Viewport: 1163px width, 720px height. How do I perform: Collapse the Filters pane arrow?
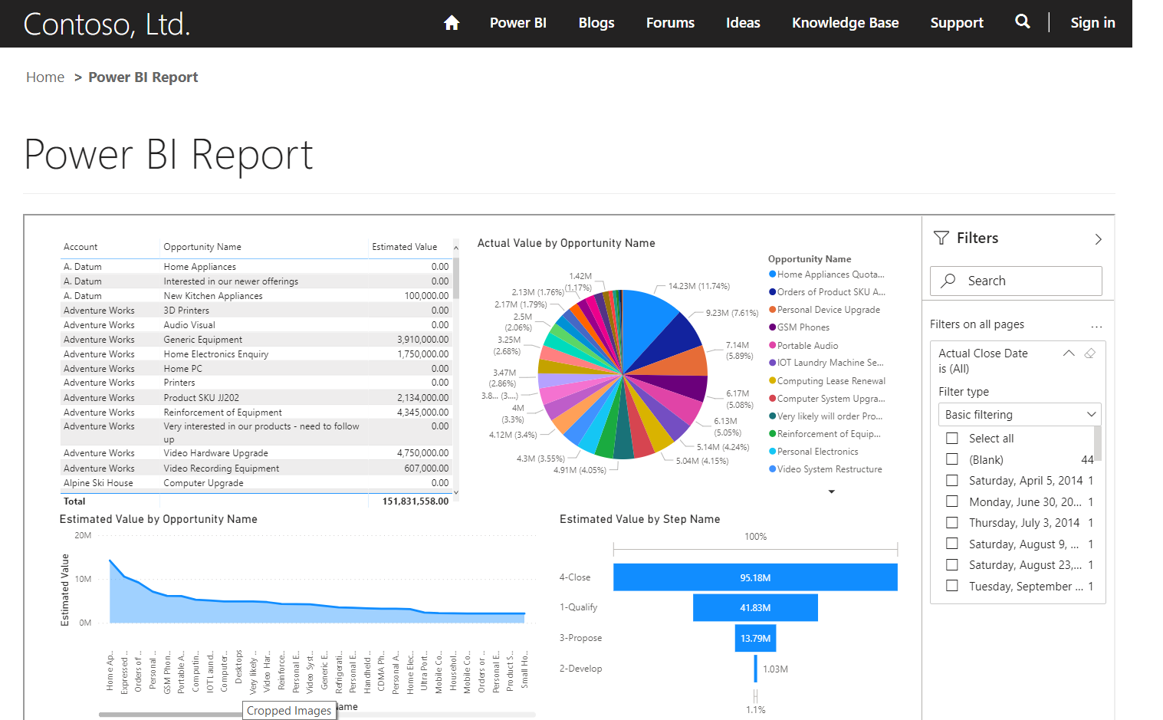click(x=1098, y=239)
